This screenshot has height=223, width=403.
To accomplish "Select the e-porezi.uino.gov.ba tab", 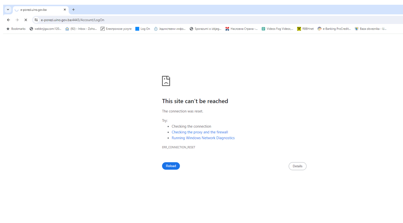I will (x=41, y=10).
